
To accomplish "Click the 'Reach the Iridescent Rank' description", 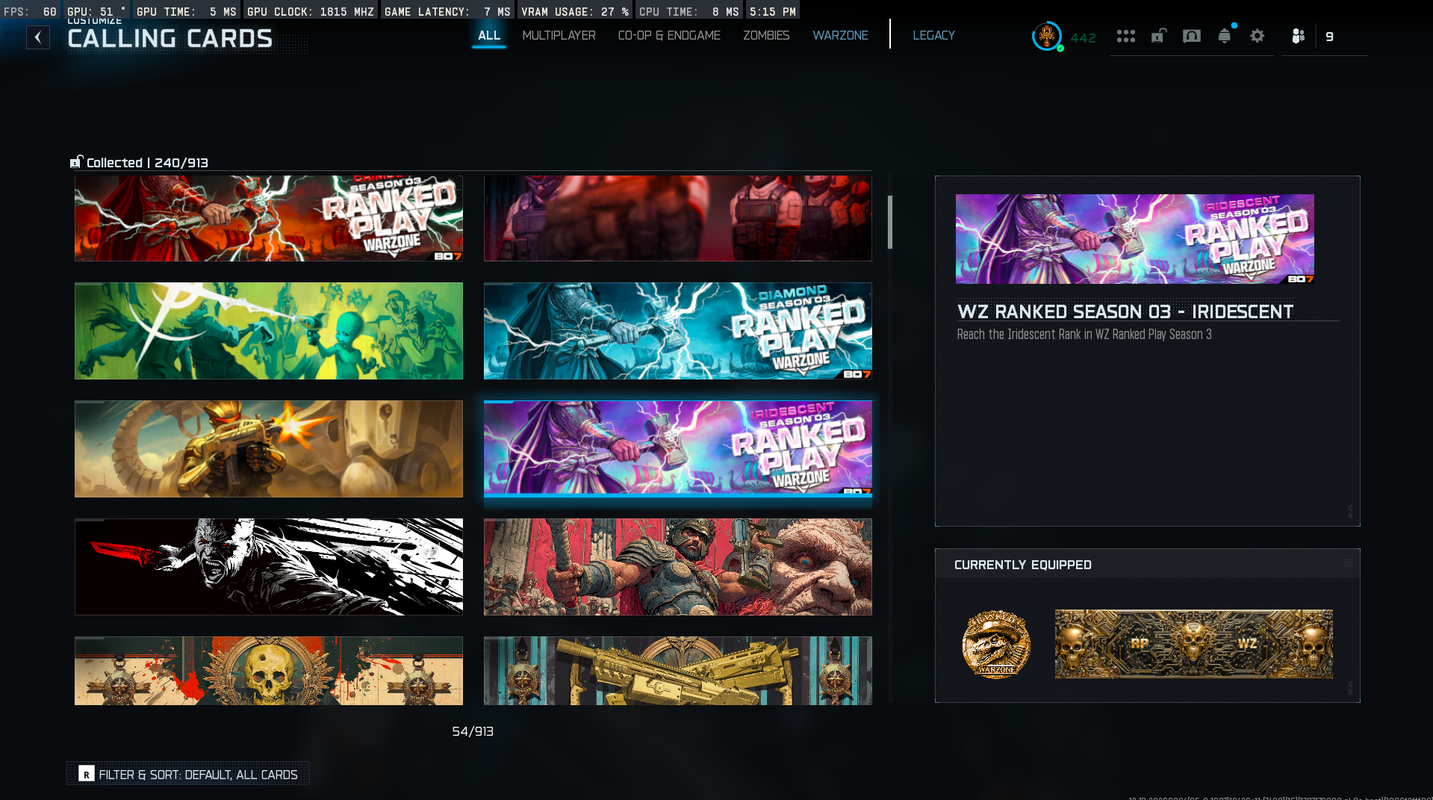I will pos(1084,335).
